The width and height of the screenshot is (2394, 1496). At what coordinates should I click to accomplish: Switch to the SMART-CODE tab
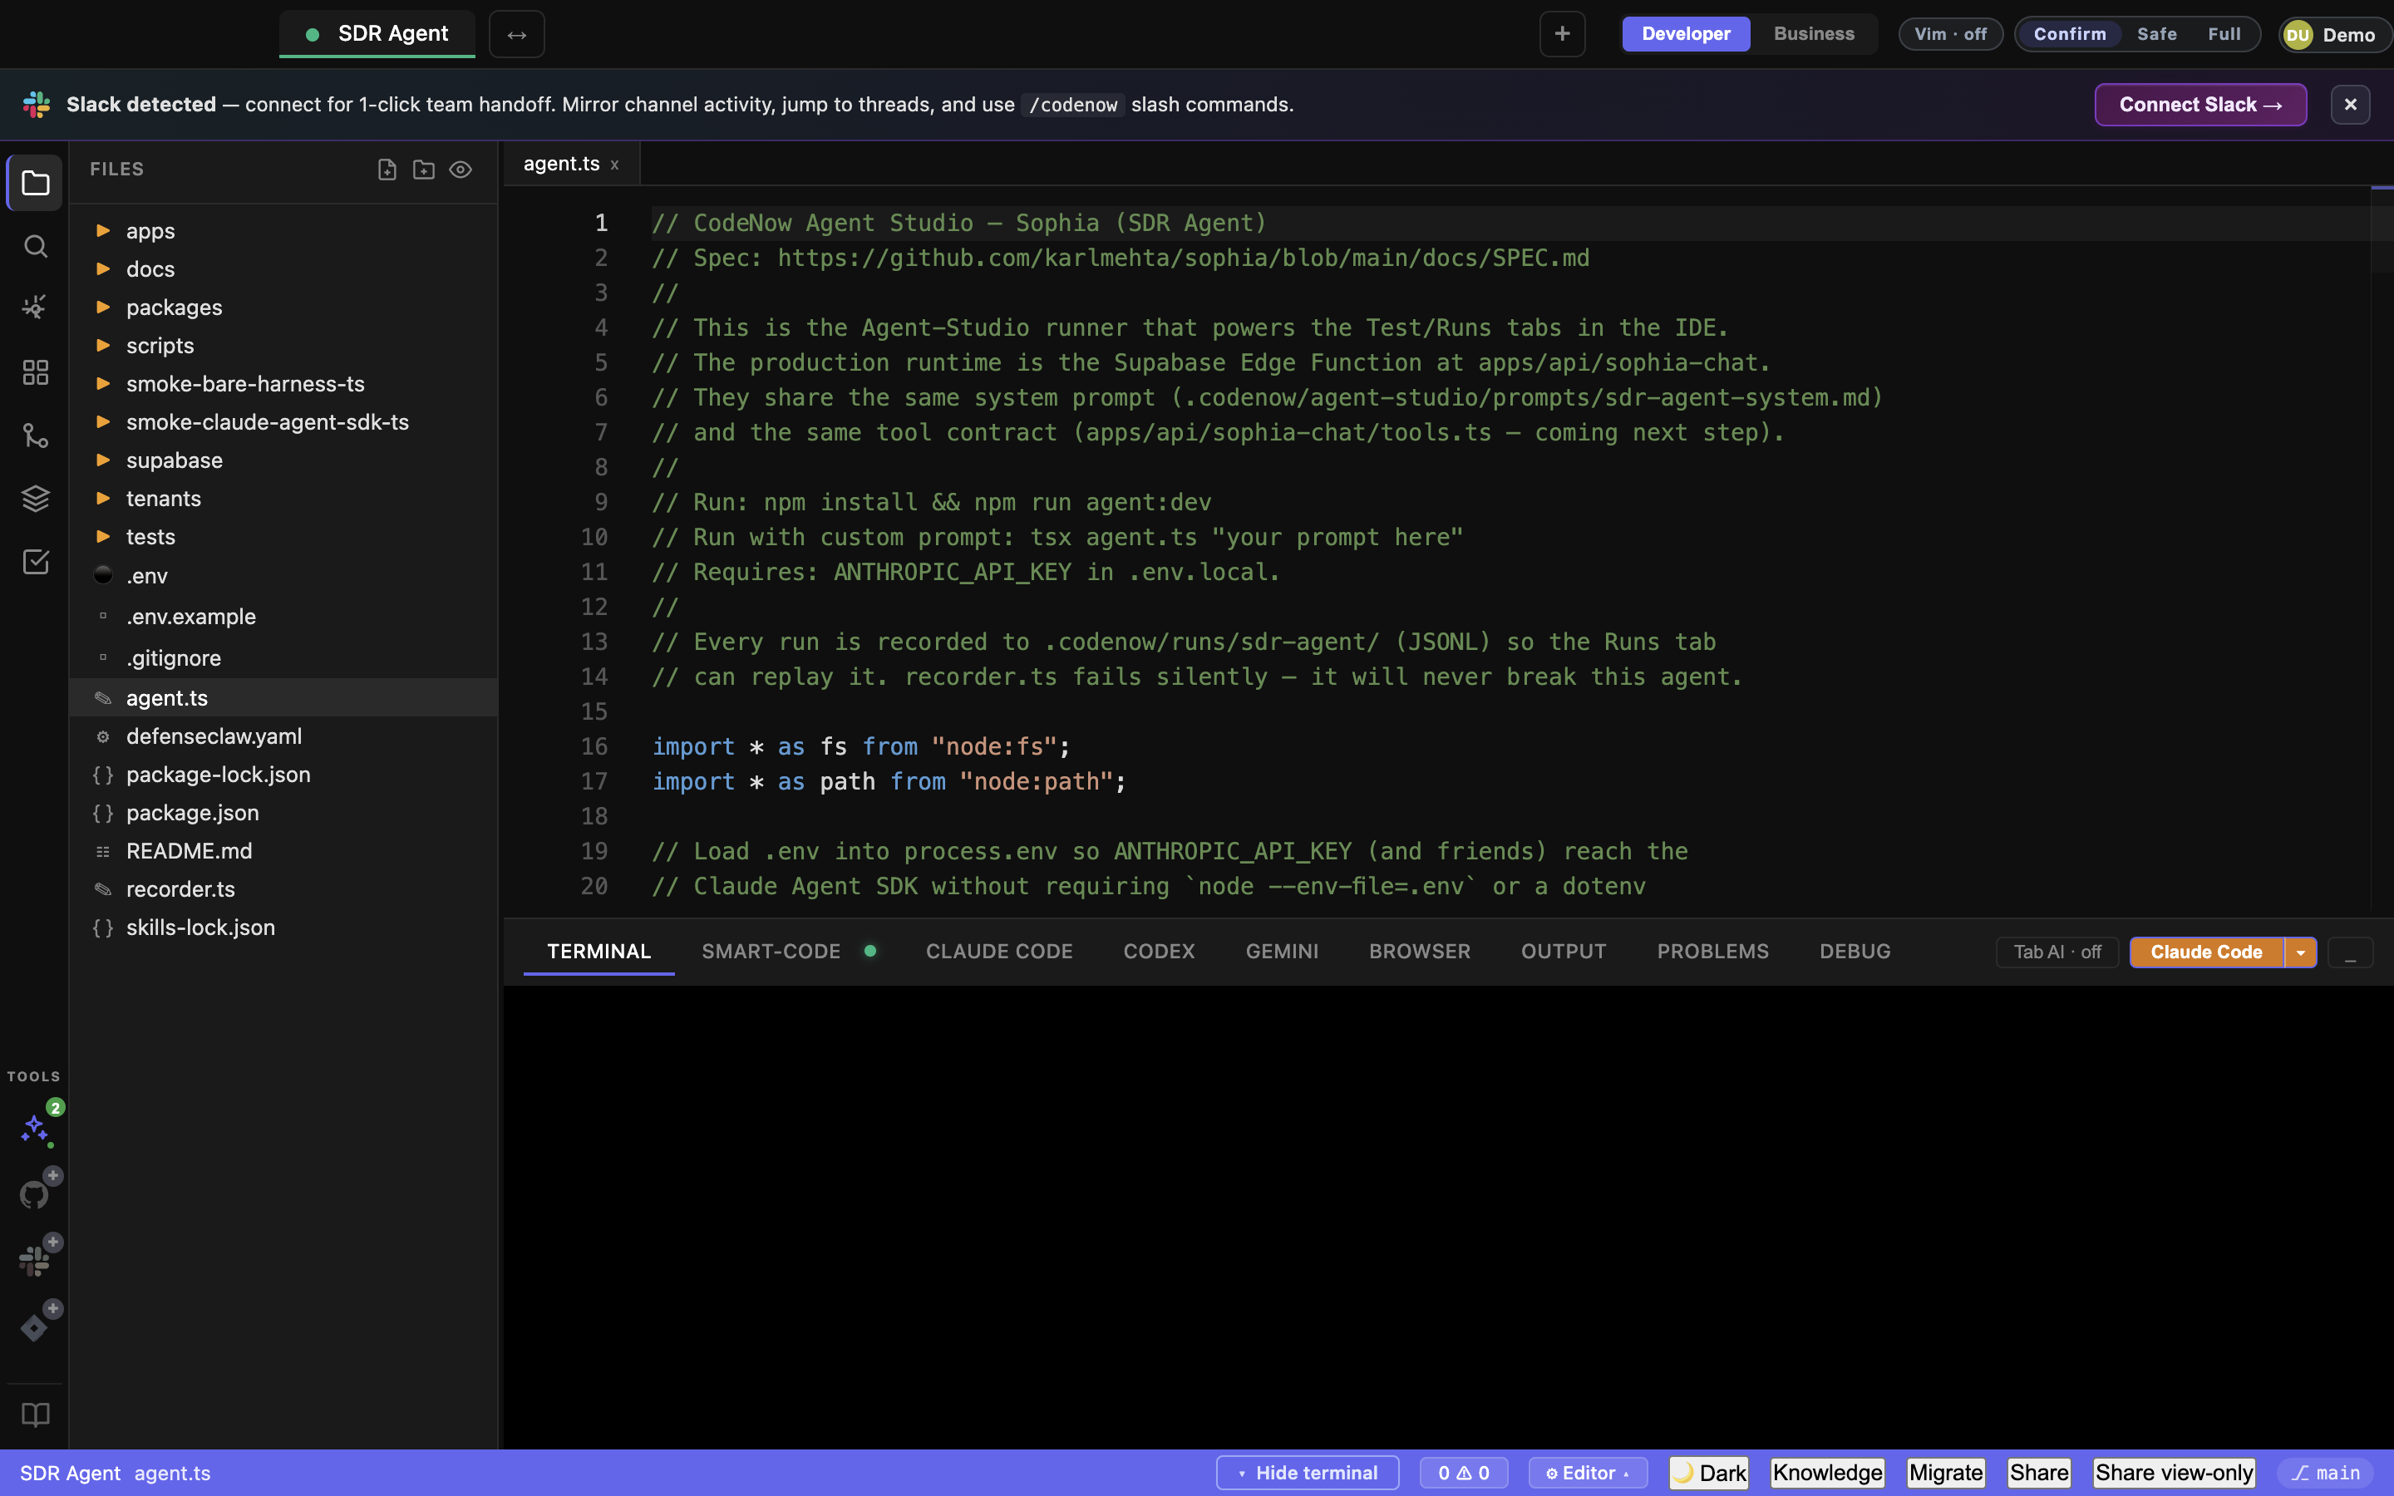(x=788, y=952)
